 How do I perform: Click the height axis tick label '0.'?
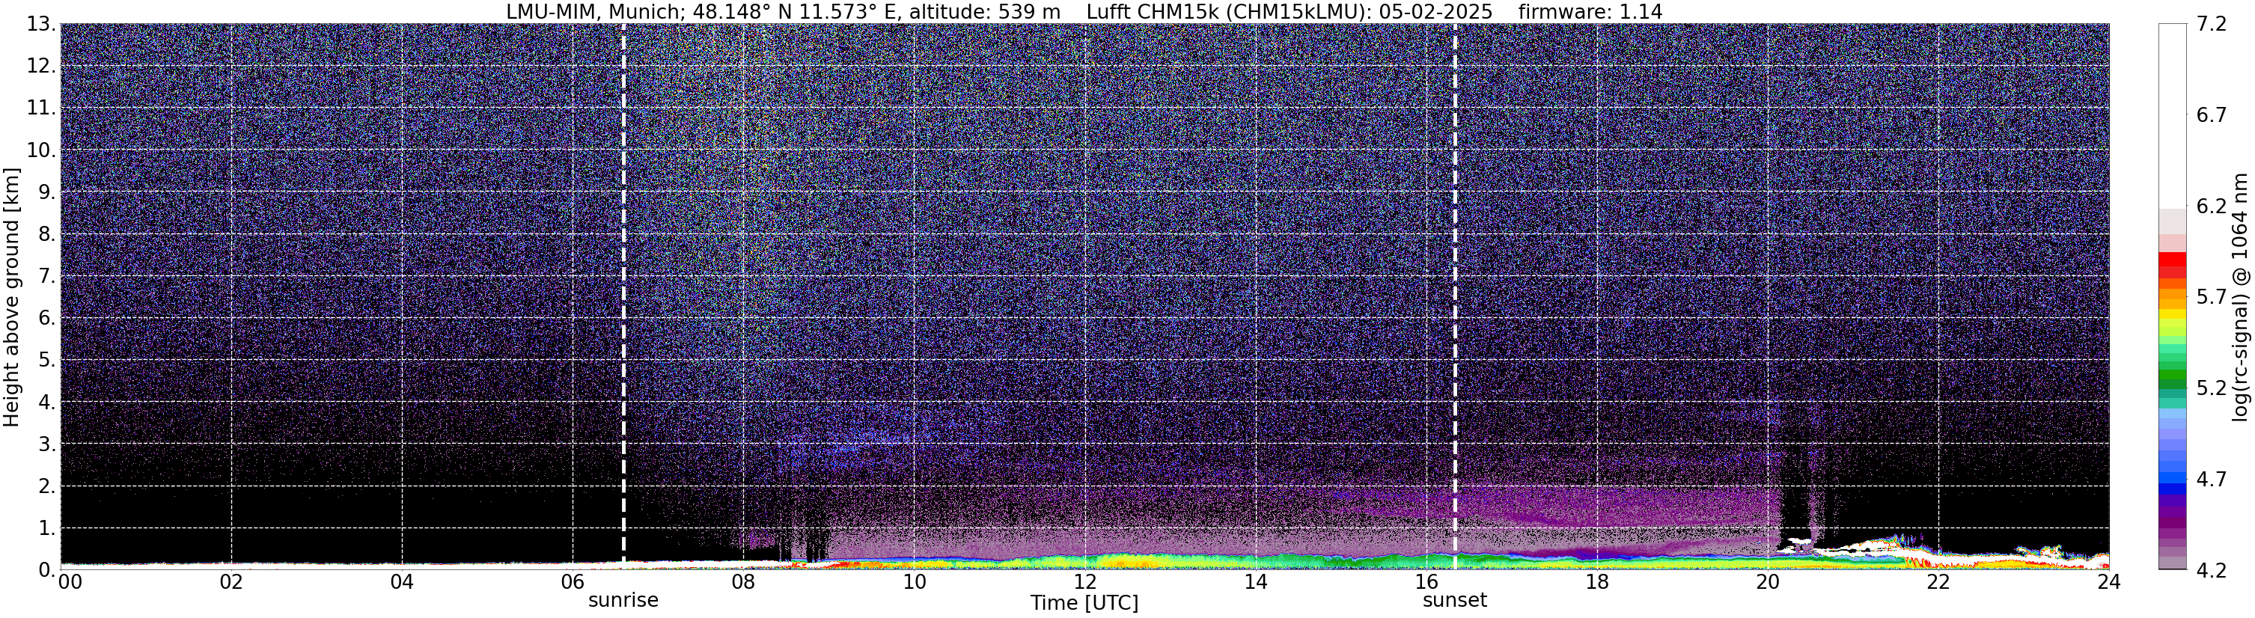click(x=46, y=571)
